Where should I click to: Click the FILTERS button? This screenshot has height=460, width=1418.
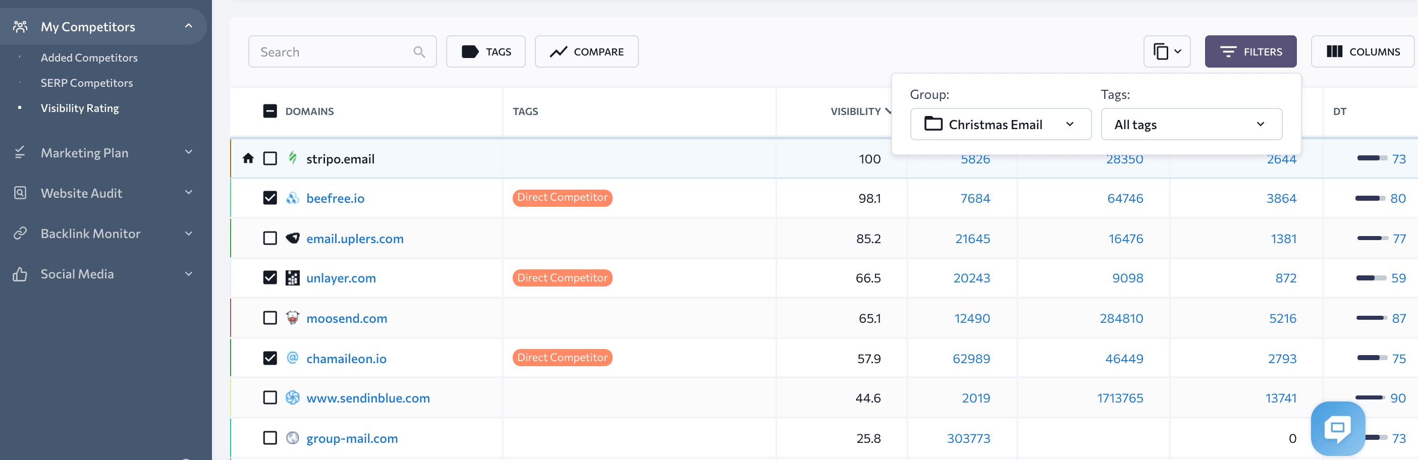click(1250, 52)
